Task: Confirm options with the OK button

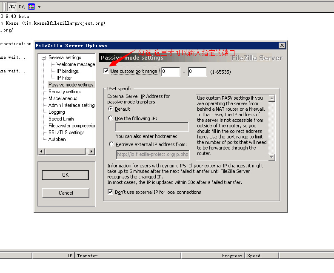Action: tap(66, 175)
